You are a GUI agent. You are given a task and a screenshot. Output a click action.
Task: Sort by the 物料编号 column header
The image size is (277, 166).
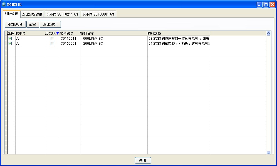tap(67, 33)
